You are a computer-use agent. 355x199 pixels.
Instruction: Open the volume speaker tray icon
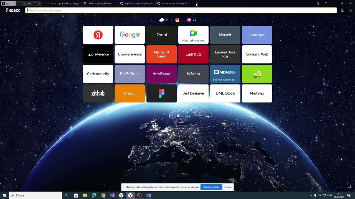coord(319,195)
